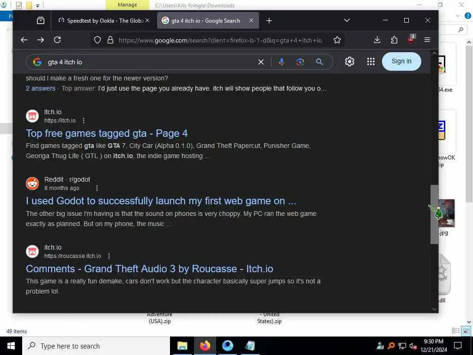Open the Windows Start menu

11,346
